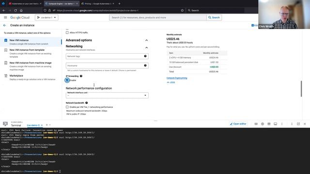Viewport: 310px width, 174px height.
Task: Click the browser back arrow
Action: (4, 10)
